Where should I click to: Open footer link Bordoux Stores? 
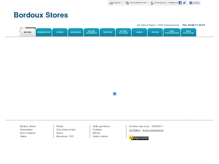click(x=28, y=126)
